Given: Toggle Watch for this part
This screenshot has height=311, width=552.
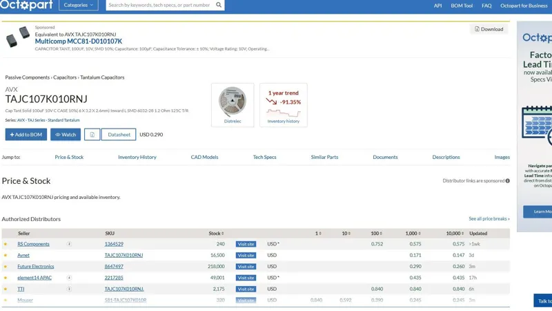Looking at the screenshot, I should point(66,135).
